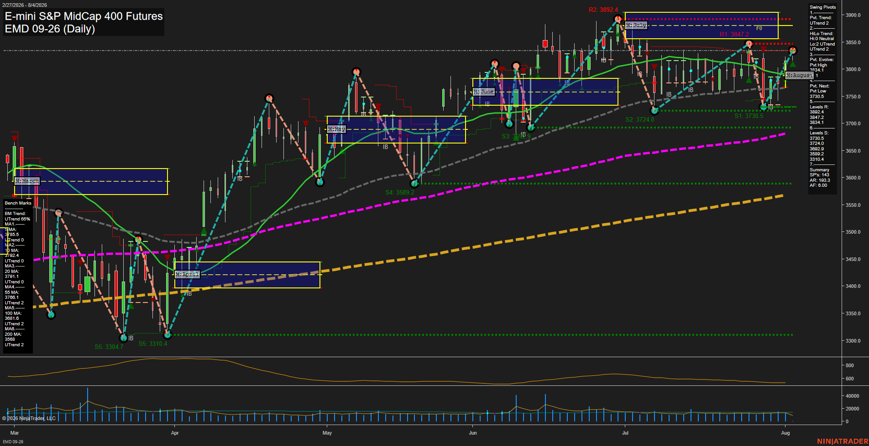Click the Aug label on the time axis
869x446 pixels.
pos(785,433)
